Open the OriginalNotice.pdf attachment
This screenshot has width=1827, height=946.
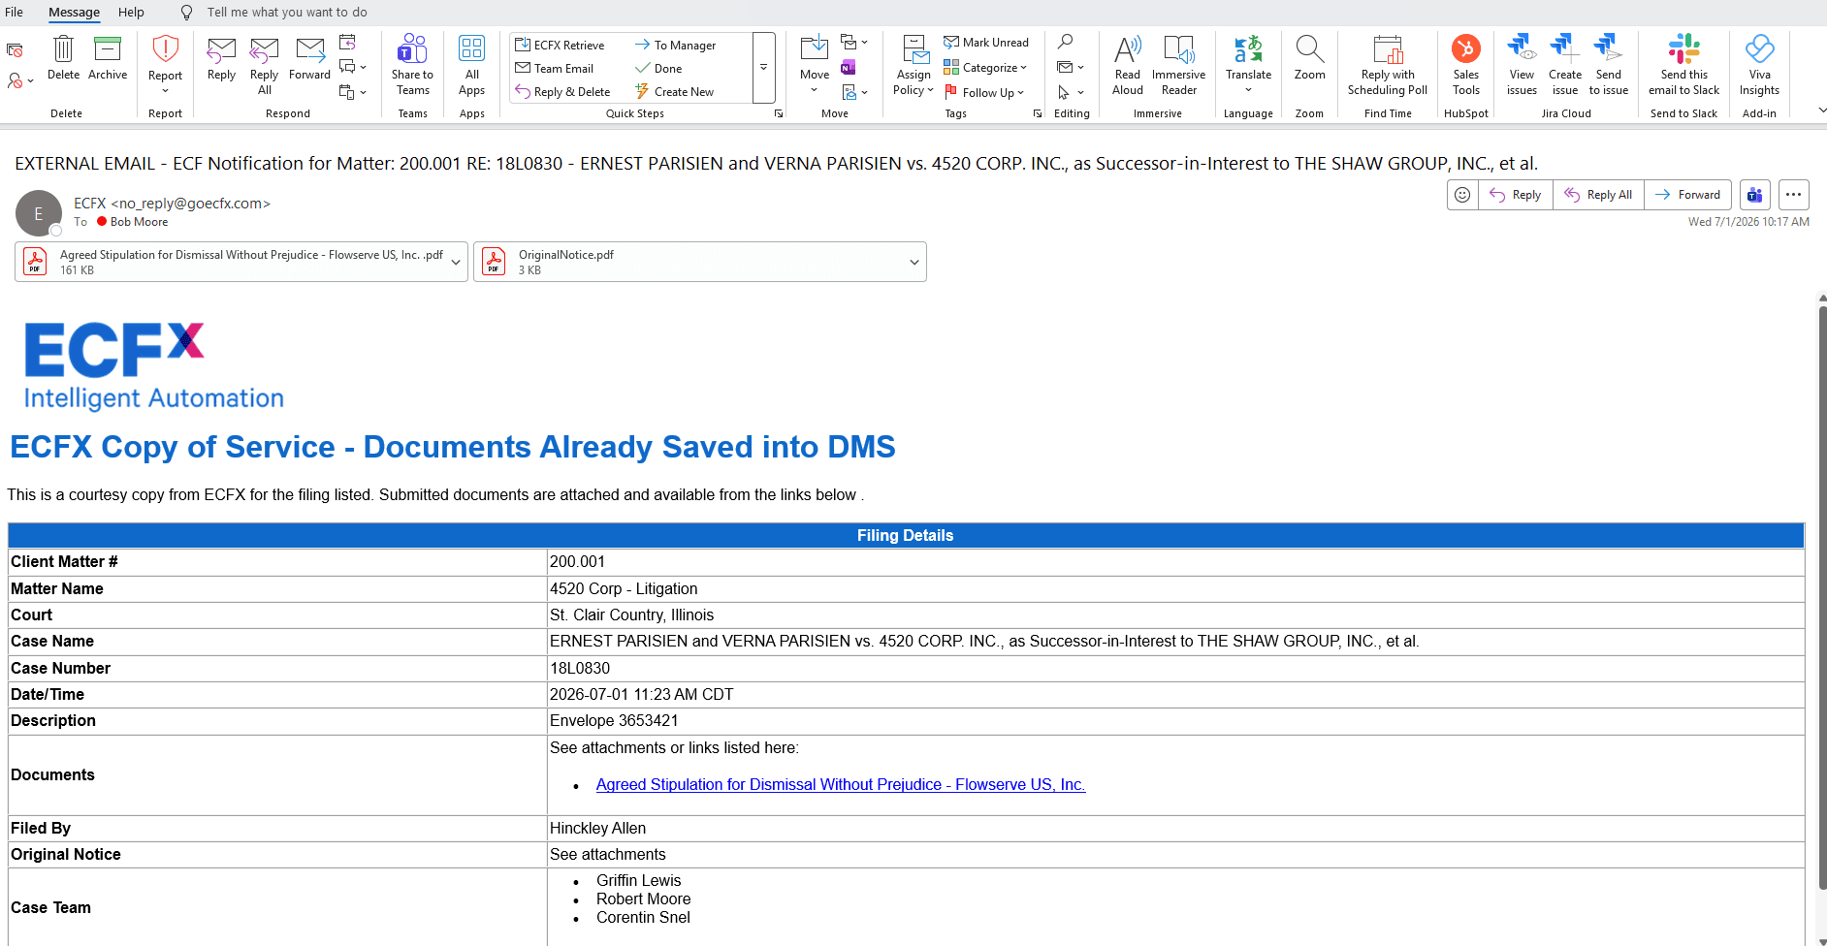tap(689, 262)
